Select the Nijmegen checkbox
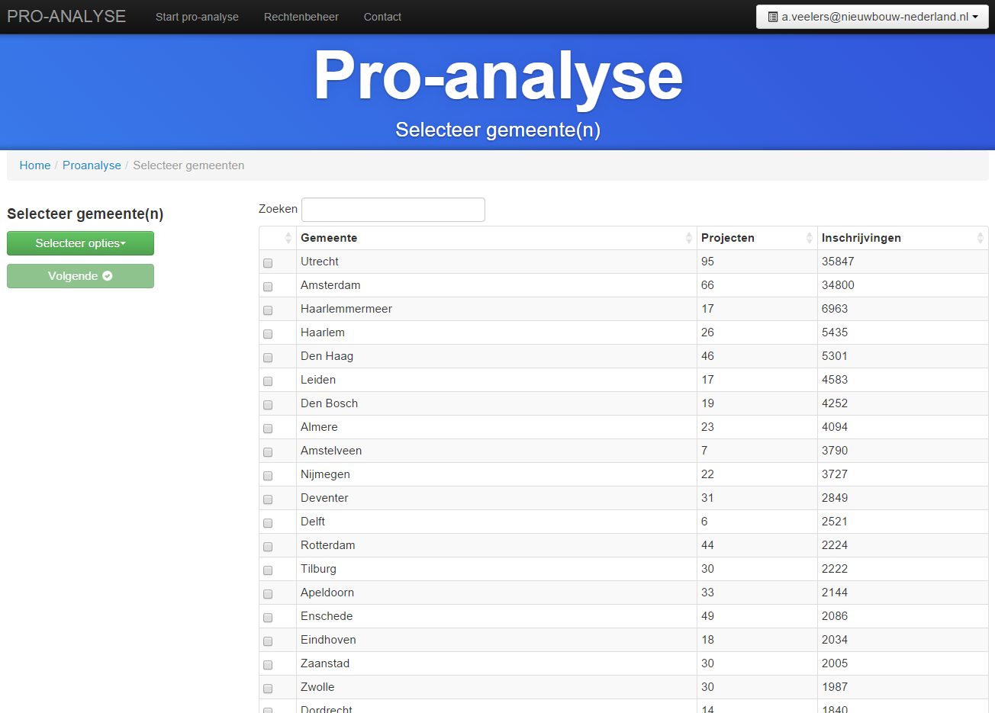995x713 pixels. point(268,475)
